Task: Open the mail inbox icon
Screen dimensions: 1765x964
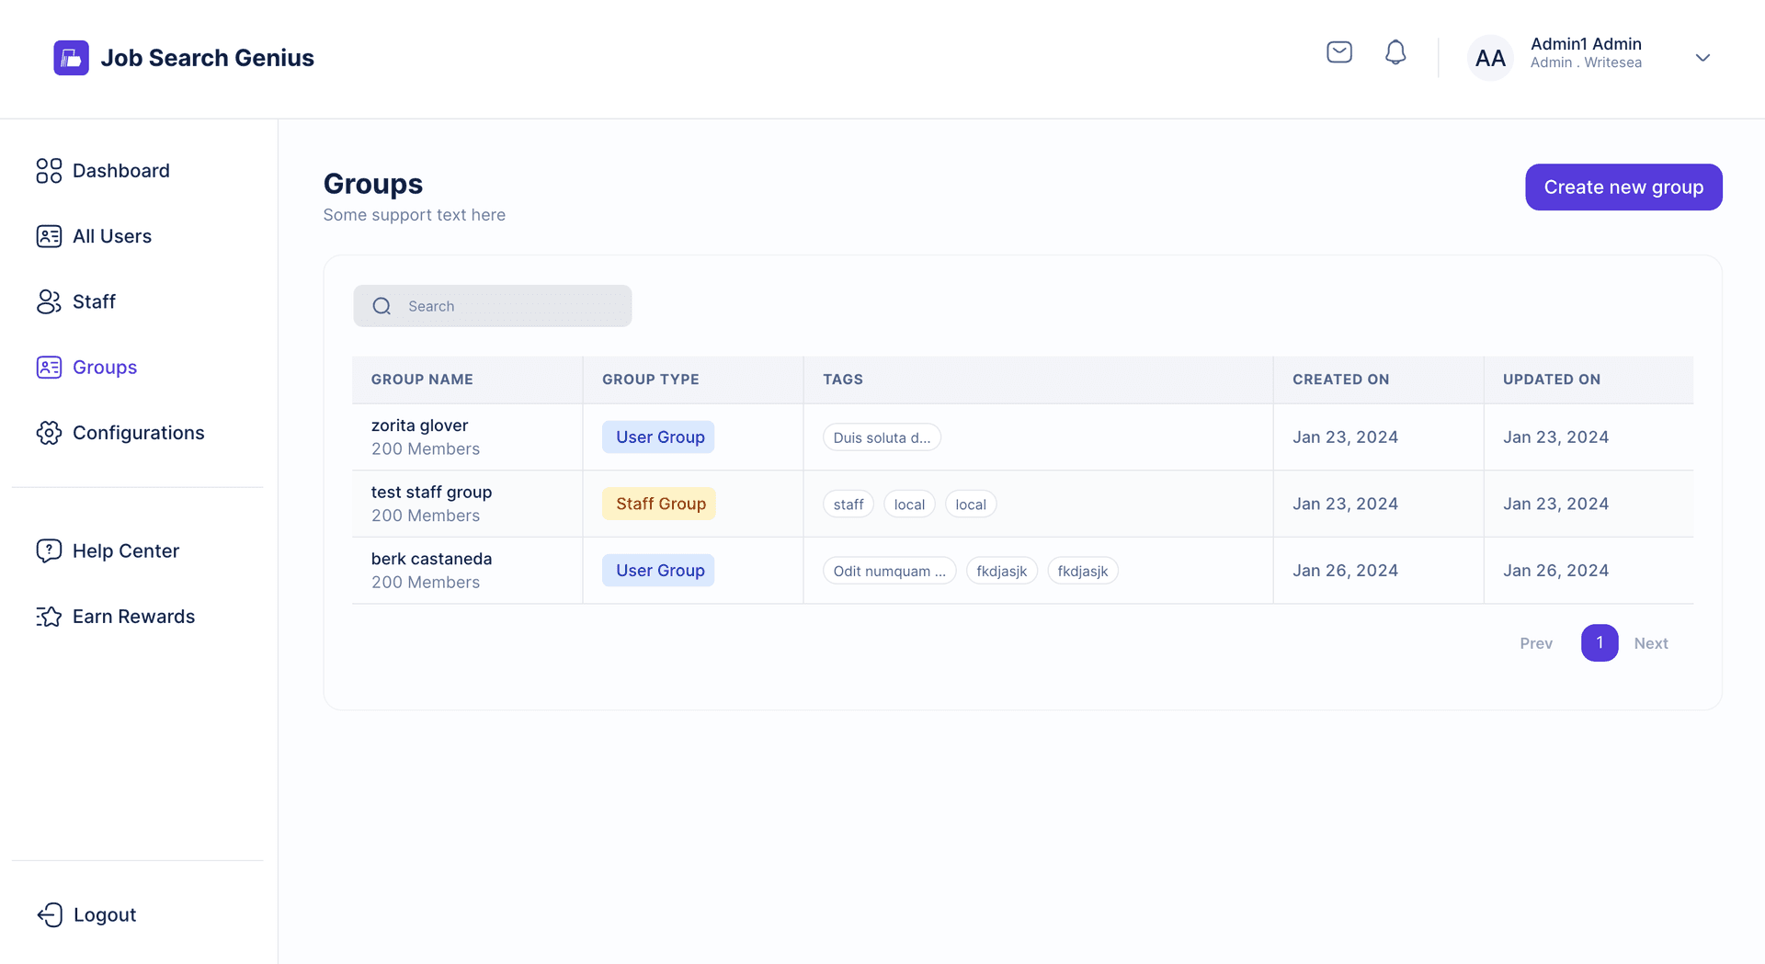Action: point(1338,52)
